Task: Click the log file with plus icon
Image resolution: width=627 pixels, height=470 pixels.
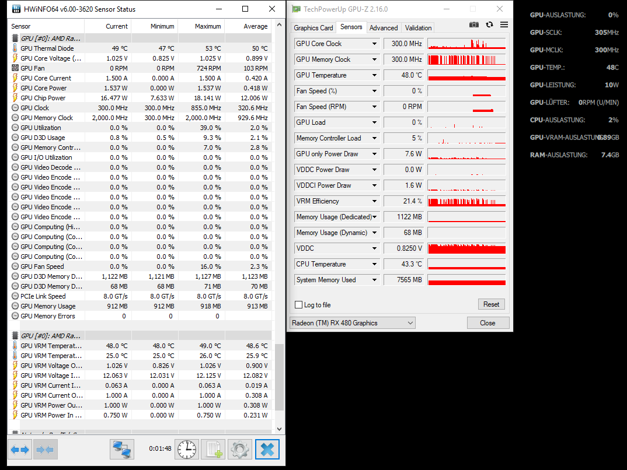Action: pos(213,450)
